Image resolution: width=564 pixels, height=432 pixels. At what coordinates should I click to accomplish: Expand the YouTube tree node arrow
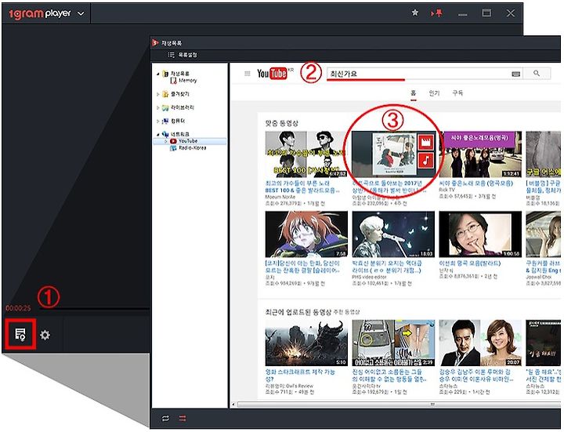pyautogui.click(x=166, y=141)
